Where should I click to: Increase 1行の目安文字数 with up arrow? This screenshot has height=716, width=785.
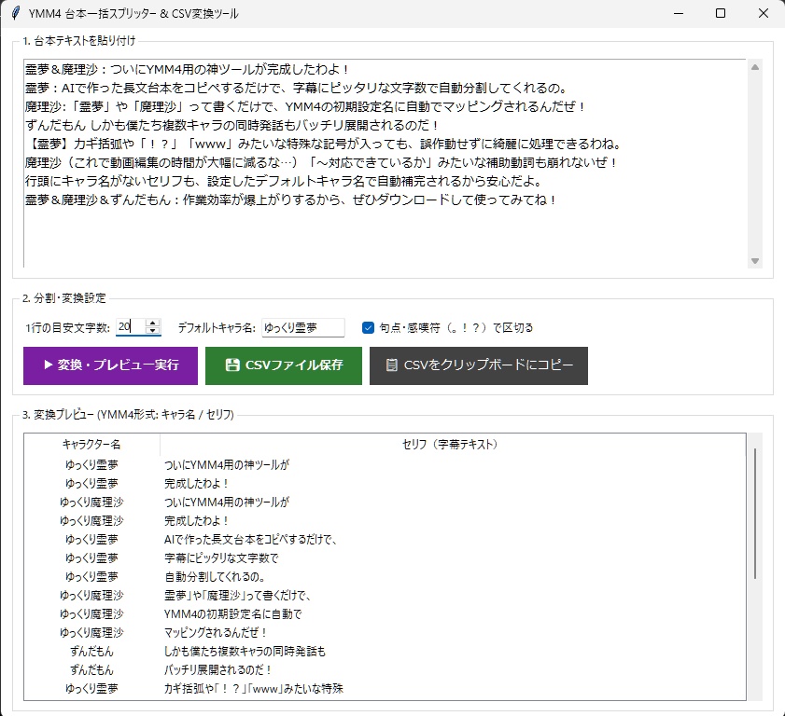tap(153, 323)
